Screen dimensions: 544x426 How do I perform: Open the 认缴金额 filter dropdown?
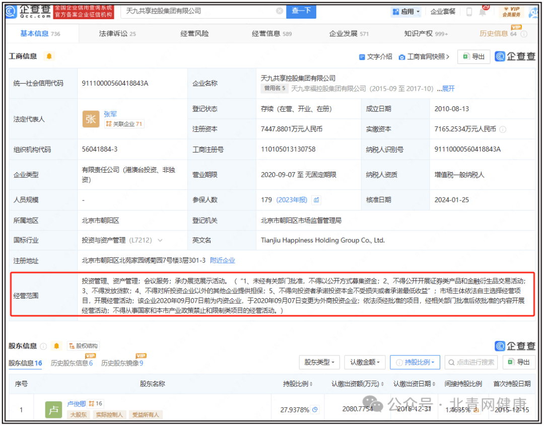pyautogui.click(x=365, y=363)
